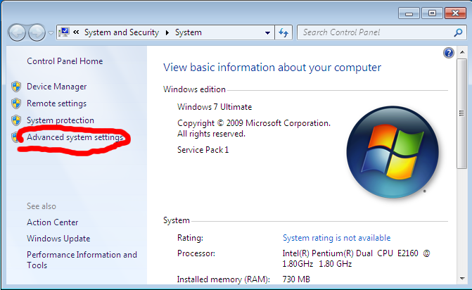Image resolution: width=472 pixels, height=290 pixels.
Task: Click the shield icon beside System protection
Action: point(16,120)
